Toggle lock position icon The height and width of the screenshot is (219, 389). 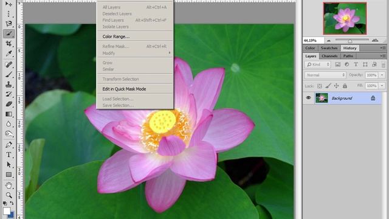[336, 86]
